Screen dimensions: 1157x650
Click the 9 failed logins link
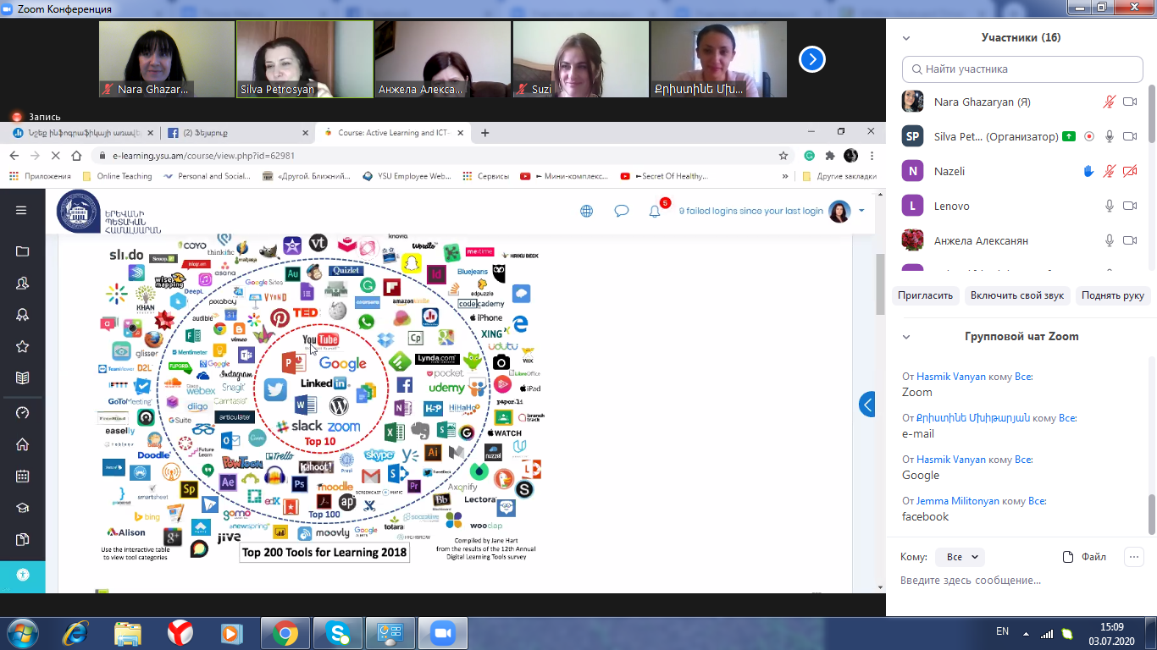pos(750,211)
